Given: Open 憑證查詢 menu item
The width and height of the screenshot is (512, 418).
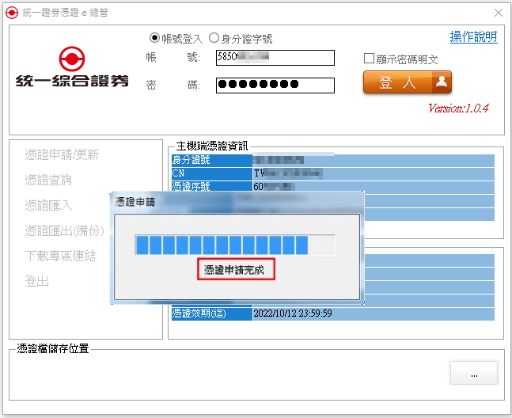Looking at the screenshot, I should (48, 180).
